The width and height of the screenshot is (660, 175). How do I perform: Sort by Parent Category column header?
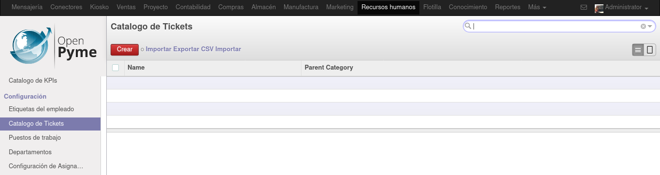(x=329, y=68)
